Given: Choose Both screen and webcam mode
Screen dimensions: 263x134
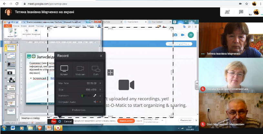Looking at the screenshot, I should tap(96, 70).
